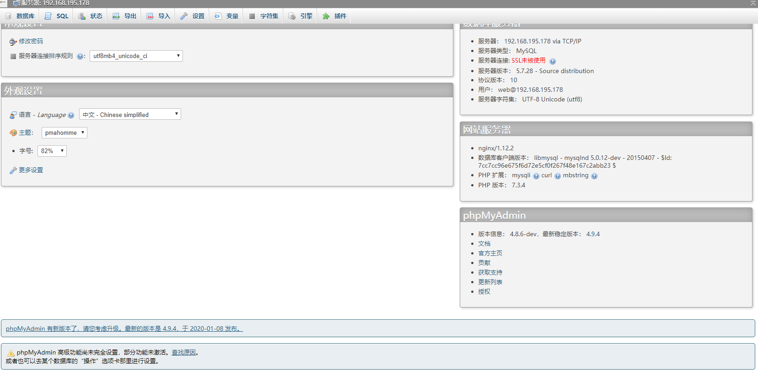Open the help icon next to curl
The height and width of the screenshot is (371, 758).
pyautogui.click(x=558, y=176)
